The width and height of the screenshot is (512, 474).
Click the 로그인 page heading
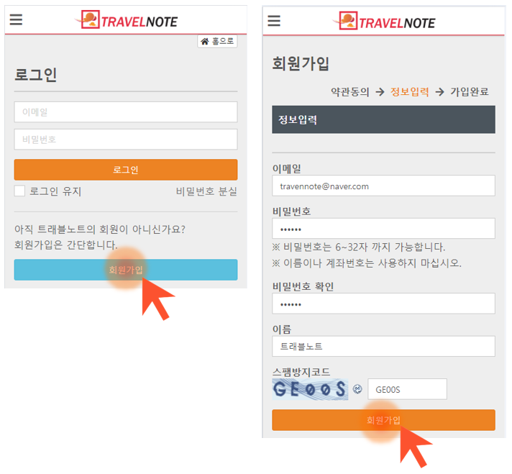(x=35, y=75)
